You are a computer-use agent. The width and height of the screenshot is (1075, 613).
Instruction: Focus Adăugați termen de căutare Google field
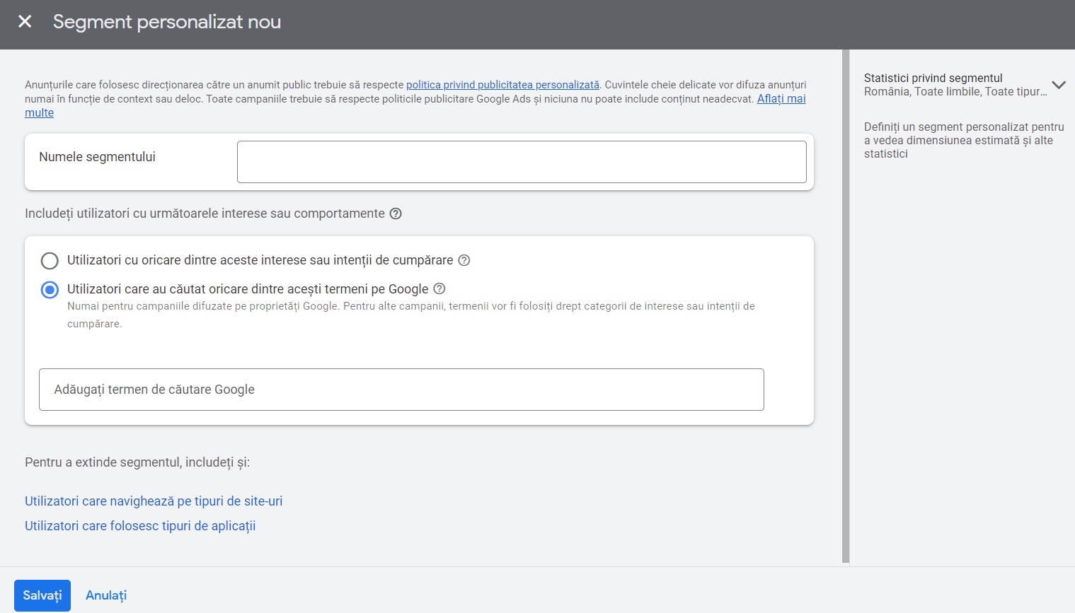pos(401,390)
